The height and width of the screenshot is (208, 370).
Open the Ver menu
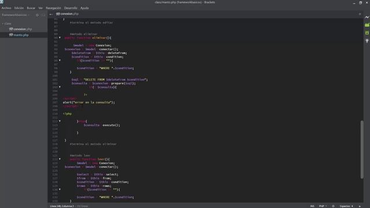pos(40,8)
